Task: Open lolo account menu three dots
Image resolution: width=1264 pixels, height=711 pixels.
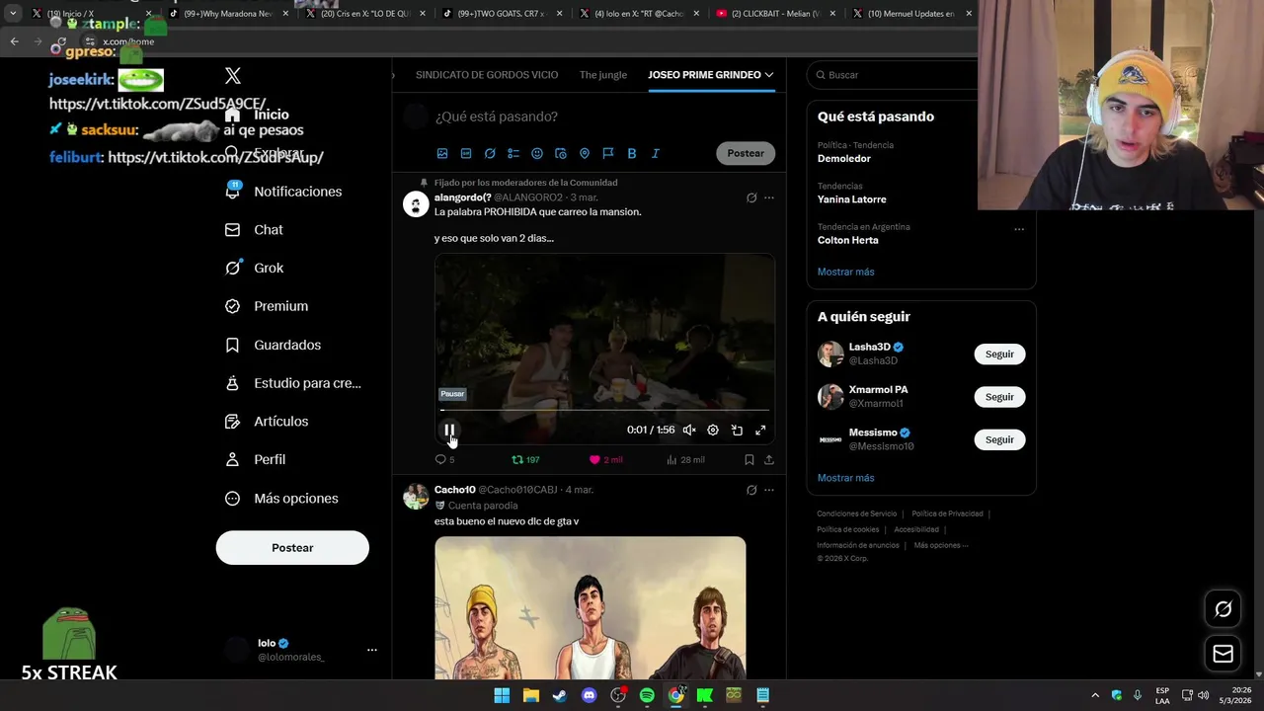Action: tap(372, 650)
